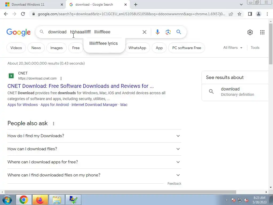Click the Google logo

point(18,32)
